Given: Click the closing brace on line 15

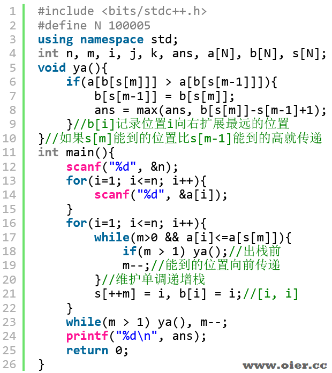Looking at the screenshot, I should coord(70,210).
